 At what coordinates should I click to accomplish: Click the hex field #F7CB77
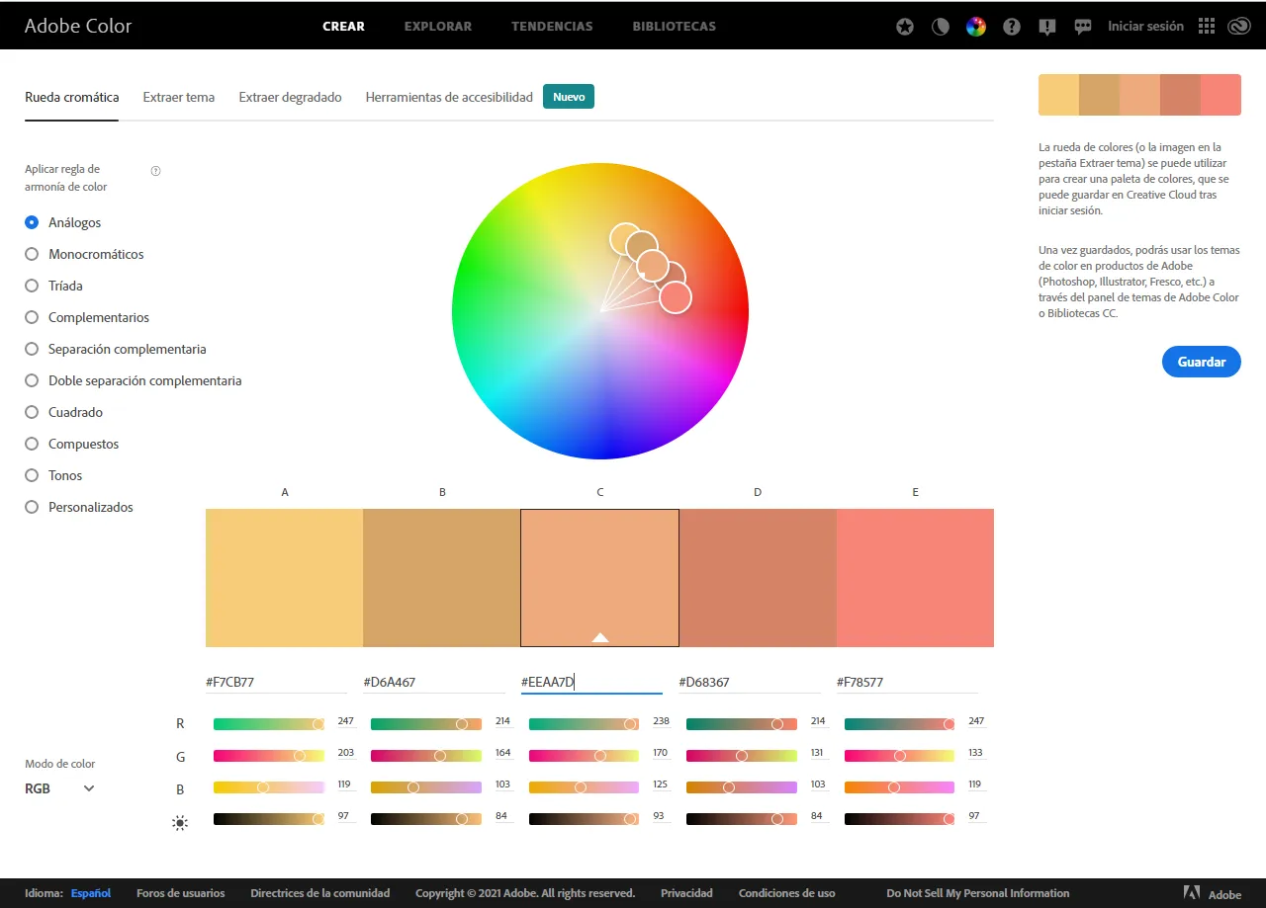click(x=276, y=682)
